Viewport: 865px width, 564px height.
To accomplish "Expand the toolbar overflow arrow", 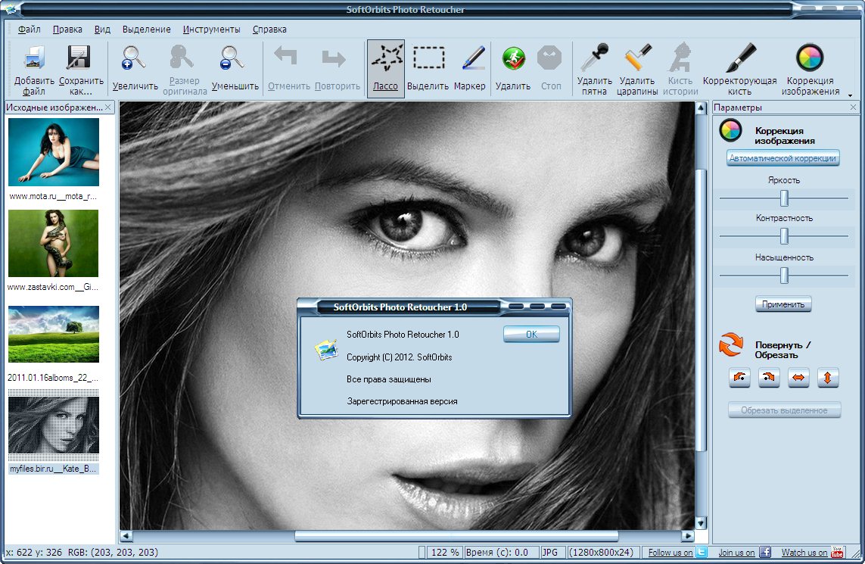I will pyautogui.click(x=850, y=95).
